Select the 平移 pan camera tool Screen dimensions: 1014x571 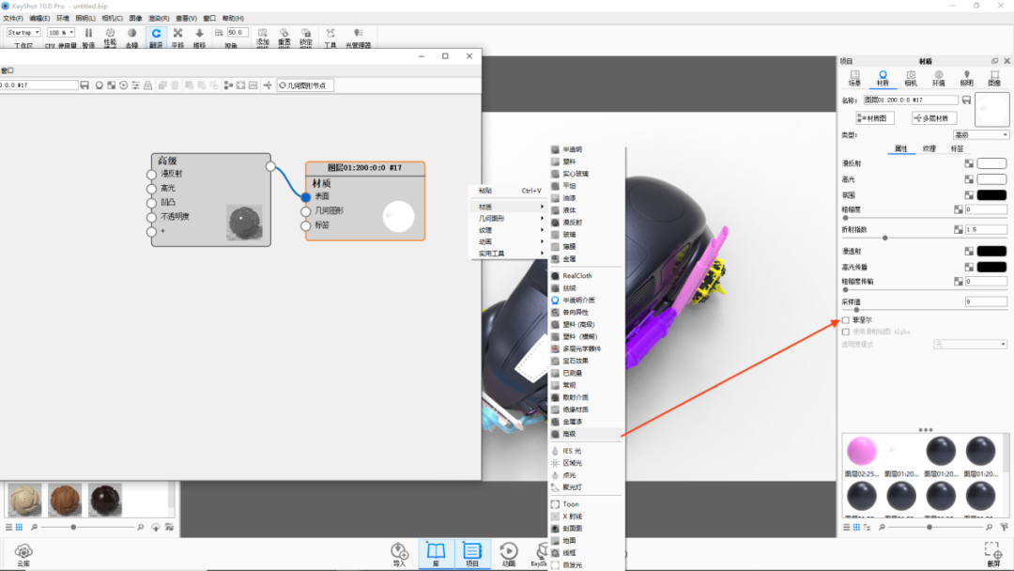click(x=177, y=33)
